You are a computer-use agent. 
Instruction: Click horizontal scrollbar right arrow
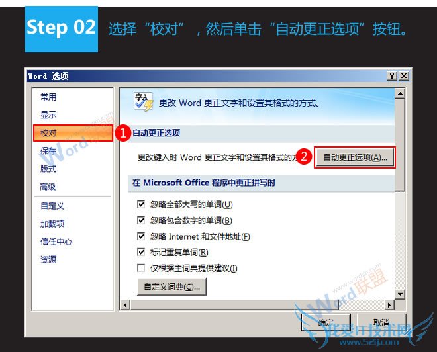389,305
